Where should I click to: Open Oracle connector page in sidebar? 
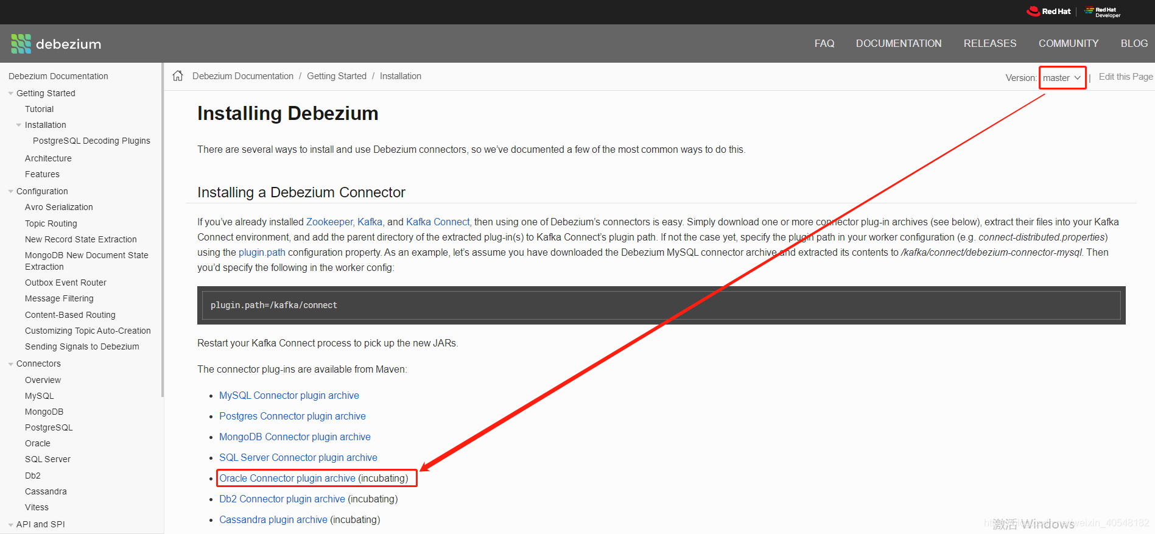coord(38,443)
